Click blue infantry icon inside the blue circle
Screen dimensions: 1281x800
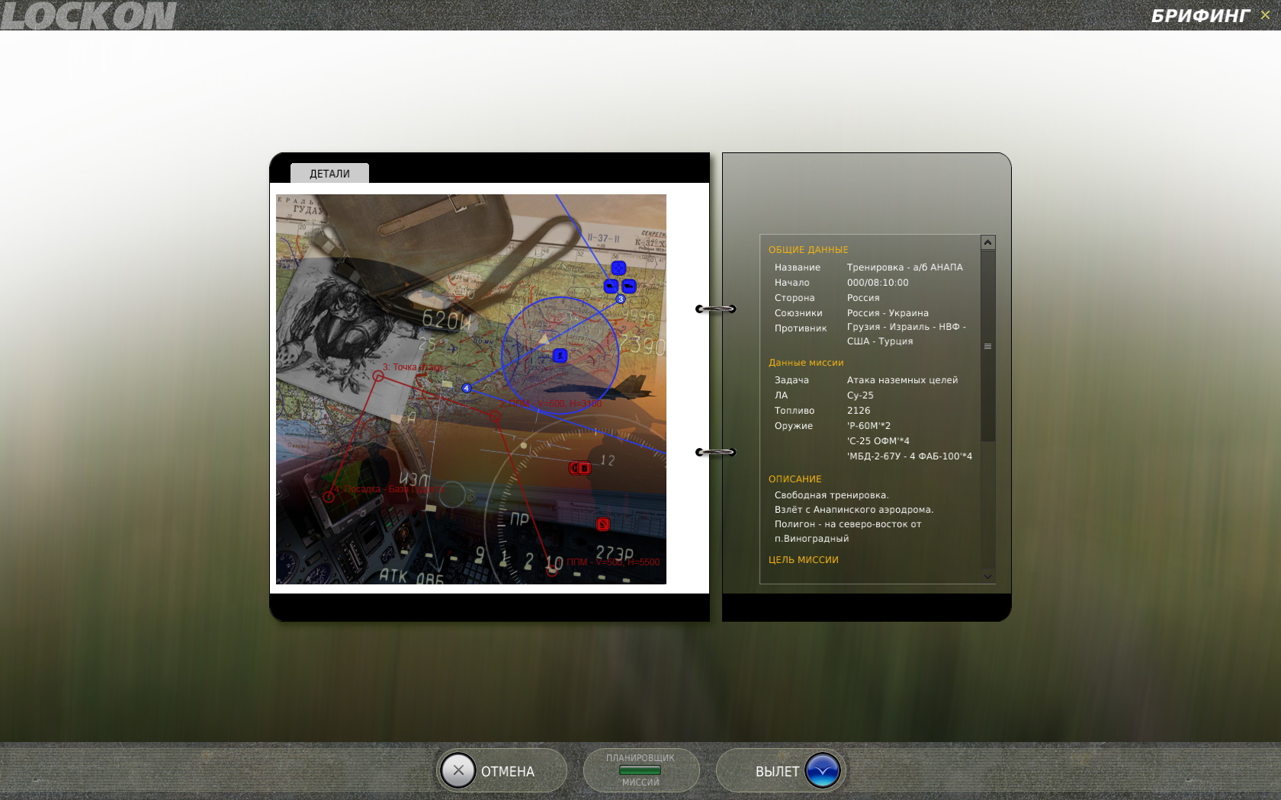(x=560, y=356)
